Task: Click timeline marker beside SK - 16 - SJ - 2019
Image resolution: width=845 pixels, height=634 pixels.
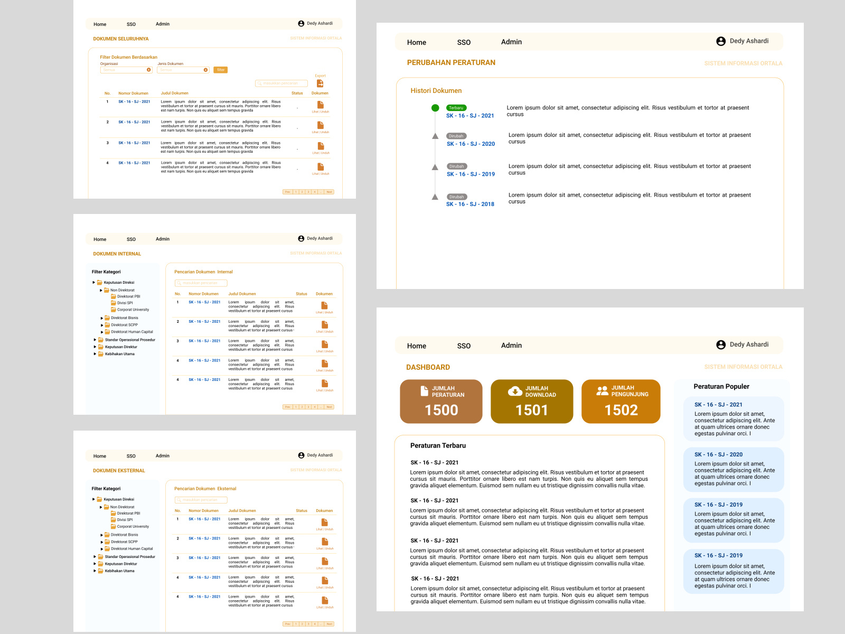Action: pos(435,167)
